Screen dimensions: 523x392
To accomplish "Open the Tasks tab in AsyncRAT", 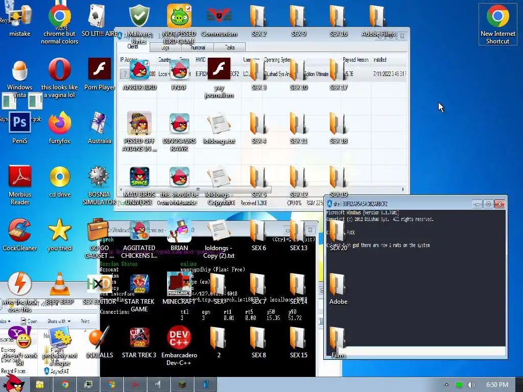I will (230, 47).
